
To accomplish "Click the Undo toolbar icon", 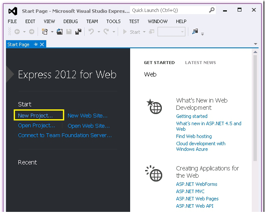I will (91, 32).
